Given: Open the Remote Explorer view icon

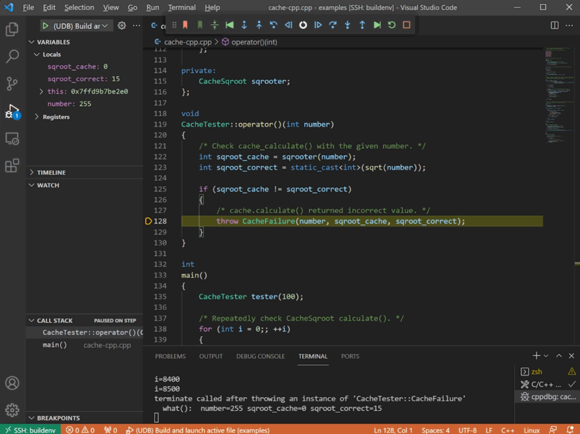Looking at the screenshot, I should point(12,139).
